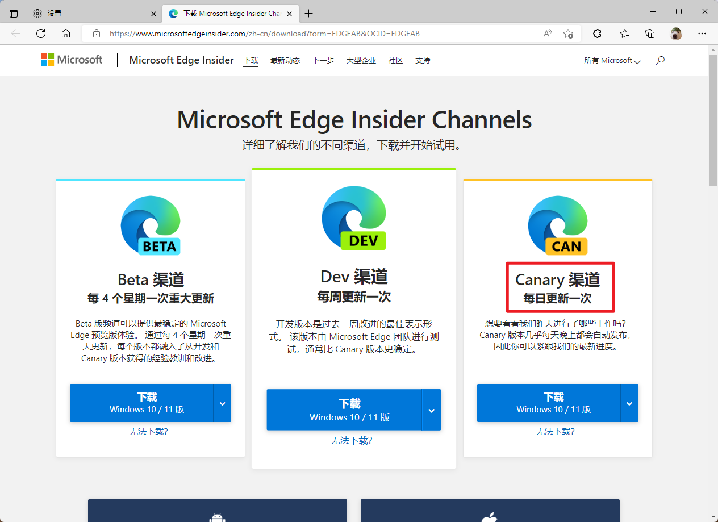This screenshot has height=522, width=718.
Task: Click the browser profile avatar picture
Action: coord(675,34)
